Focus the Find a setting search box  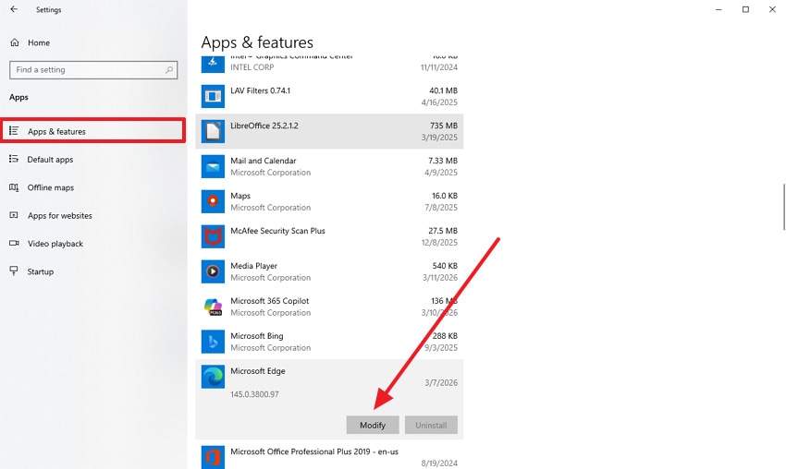(x=93, y=70)
